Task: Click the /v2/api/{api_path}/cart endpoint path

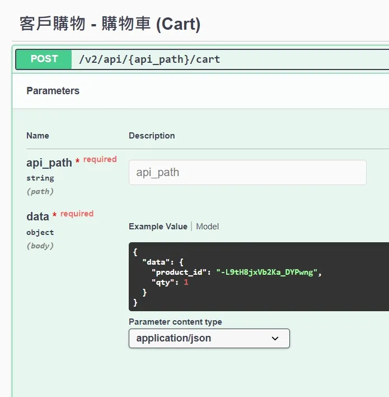Action: pos(149,59)
